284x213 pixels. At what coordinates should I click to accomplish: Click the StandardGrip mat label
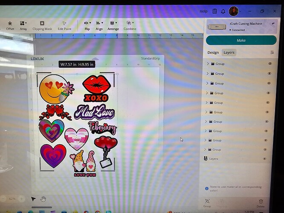[151, 58]
